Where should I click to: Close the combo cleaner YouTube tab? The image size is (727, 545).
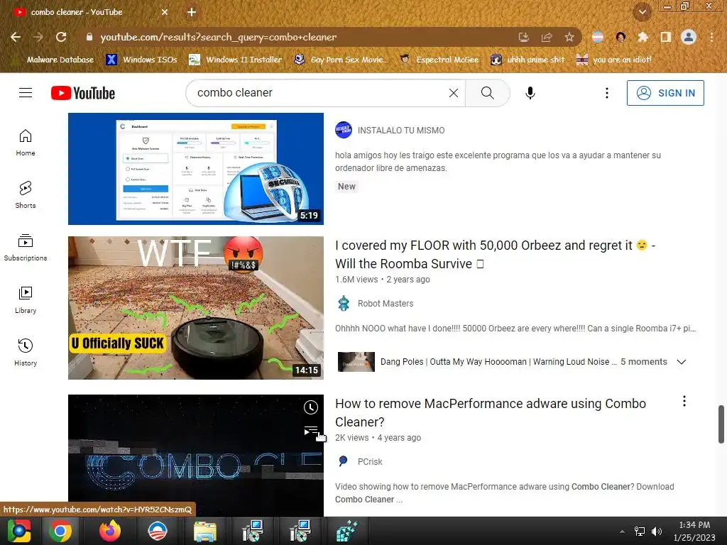[x=165, y=12]
